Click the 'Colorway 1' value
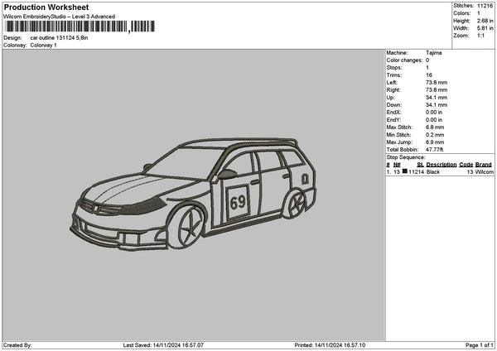 43,46
